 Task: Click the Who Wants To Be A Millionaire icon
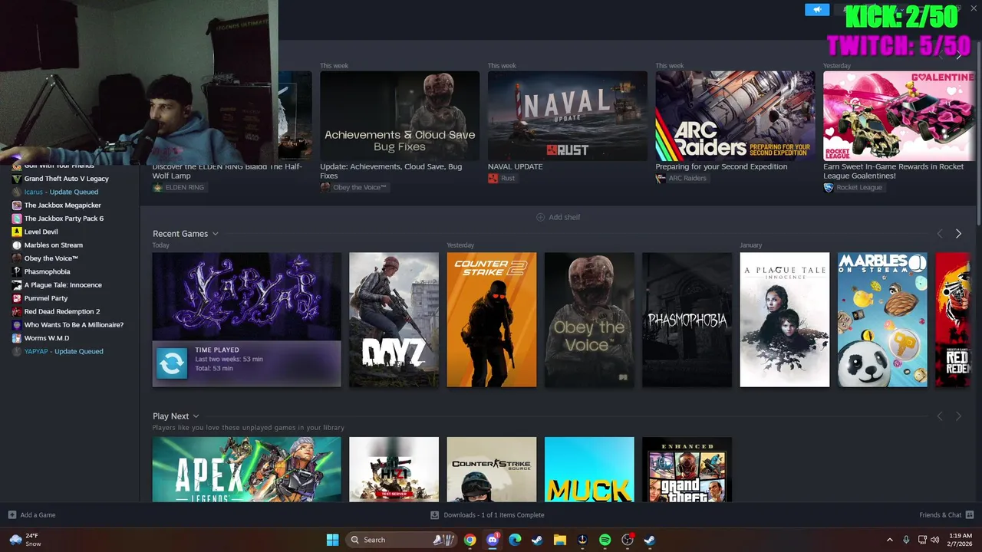point(17,325)
